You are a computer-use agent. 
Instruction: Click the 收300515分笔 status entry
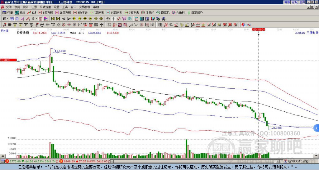click(x=298, y=161)
